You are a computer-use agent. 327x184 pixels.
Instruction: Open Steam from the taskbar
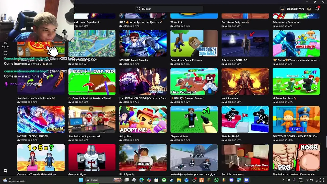click(171, 180)
